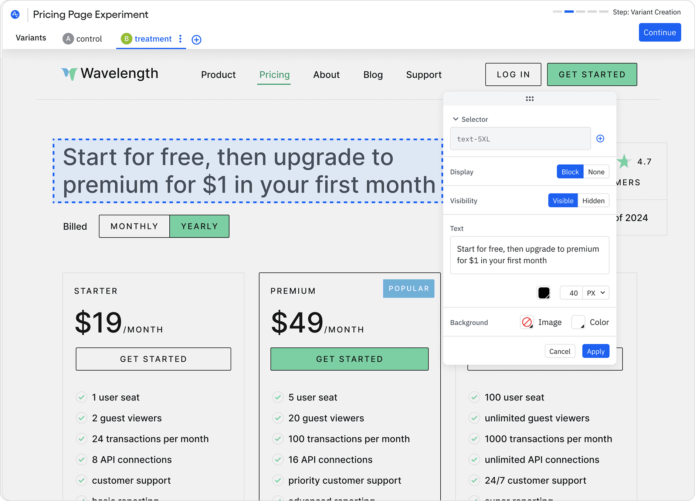The height and width of the screenshot is (501, 695).
Task: Open the treatment variant options menu
Action: [180, 39]
